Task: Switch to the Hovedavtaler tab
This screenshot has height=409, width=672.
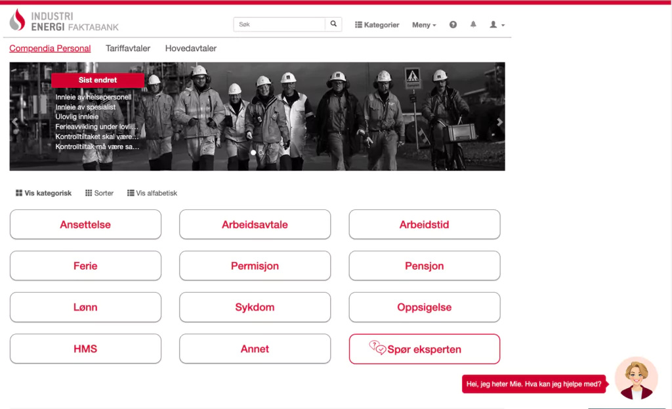Action: tap(191, 49)
